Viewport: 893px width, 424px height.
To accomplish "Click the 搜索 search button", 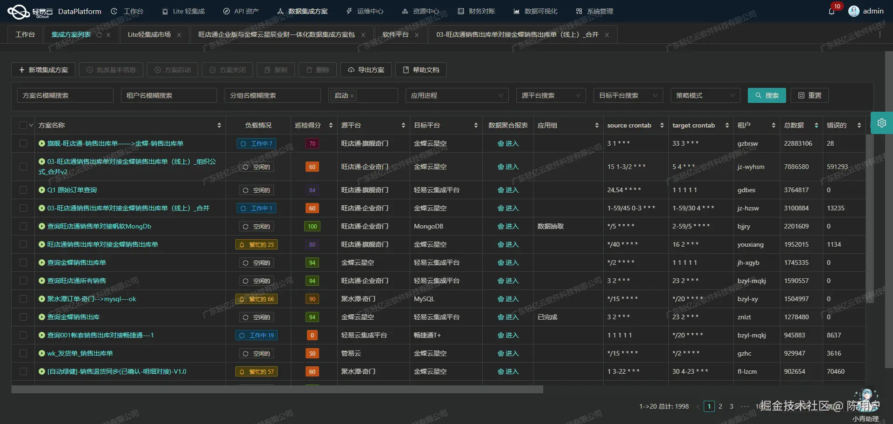I will click(766, 95).
